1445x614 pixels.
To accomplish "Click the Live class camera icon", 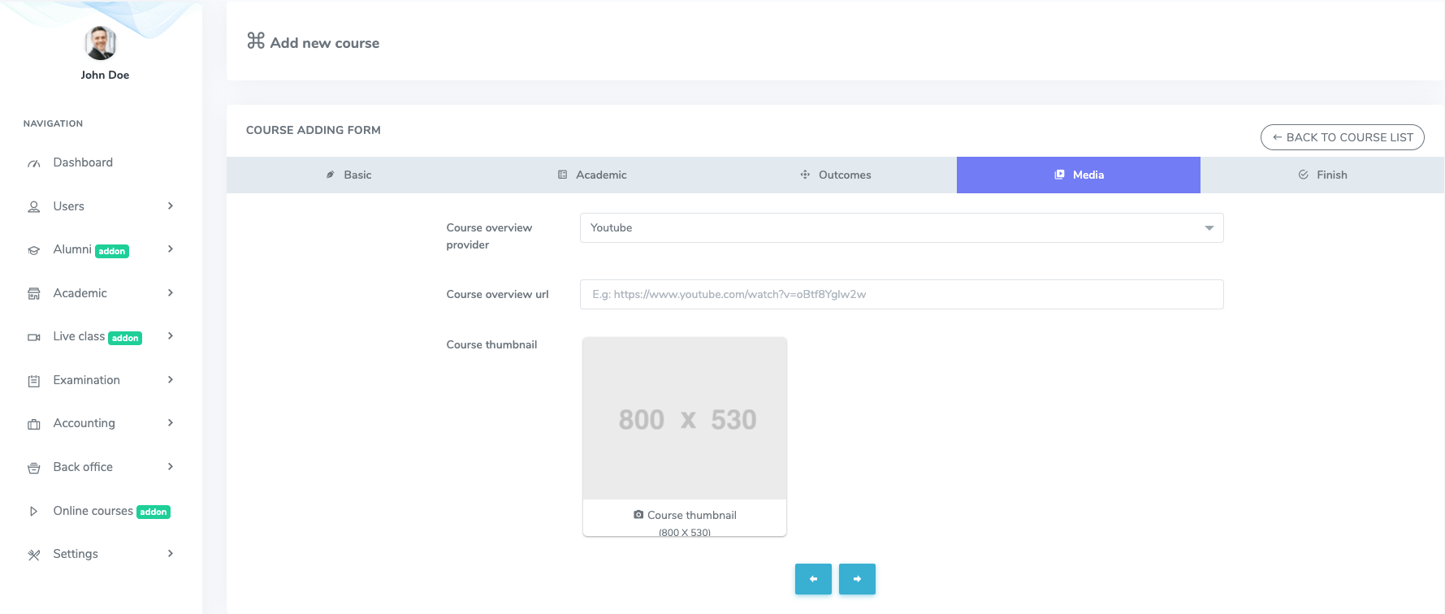I will tap(34, 337).
